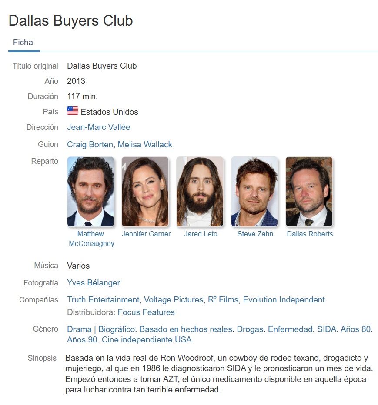Click the cast photo above Steve Zahn
This screenshot has width=378, height=405.
(x=254, y=192)
